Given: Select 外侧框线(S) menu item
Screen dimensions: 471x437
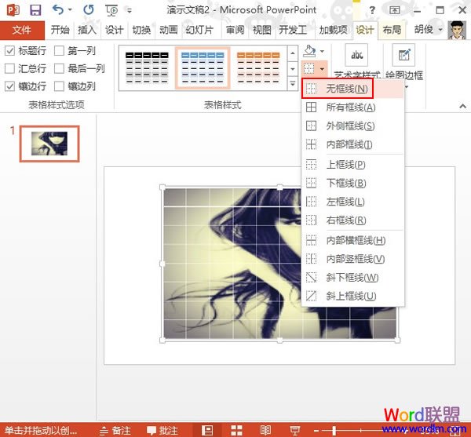Looking at the screenshot, I should (x=352, y=126).
